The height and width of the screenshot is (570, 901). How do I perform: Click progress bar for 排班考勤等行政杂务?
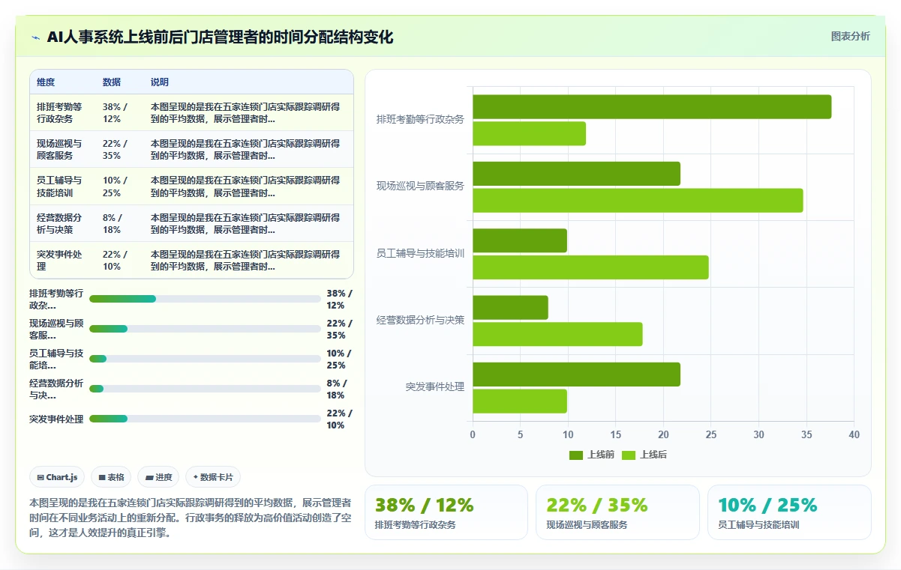[x=205, y=299]
